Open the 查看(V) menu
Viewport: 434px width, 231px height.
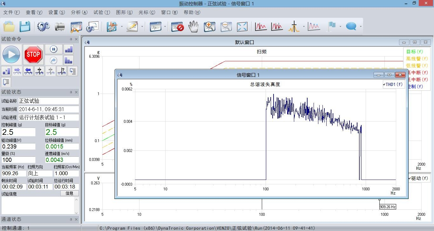point(34,12)
